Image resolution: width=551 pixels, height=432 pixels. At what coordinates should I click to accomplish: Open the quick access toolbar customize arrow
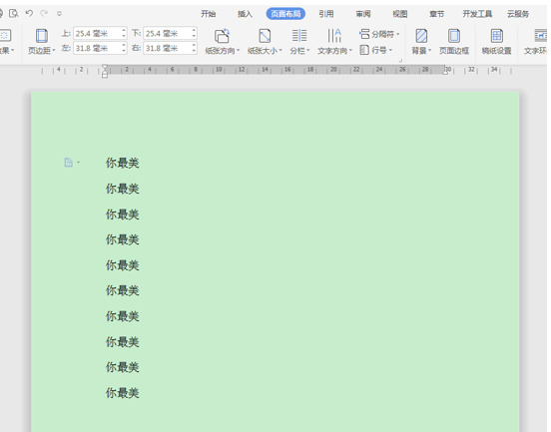click(59, 14)
